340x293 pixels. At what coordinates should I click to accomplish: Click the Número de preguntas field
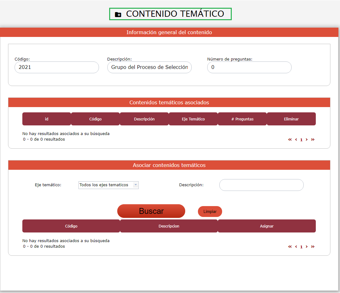pos(249,67)
